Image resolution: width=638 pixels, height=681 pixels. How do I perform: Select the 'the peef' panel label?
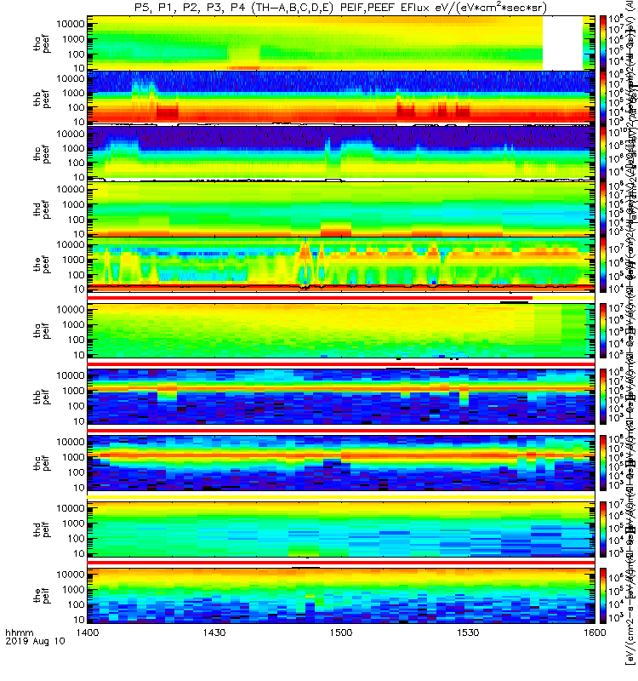point(42,265)
